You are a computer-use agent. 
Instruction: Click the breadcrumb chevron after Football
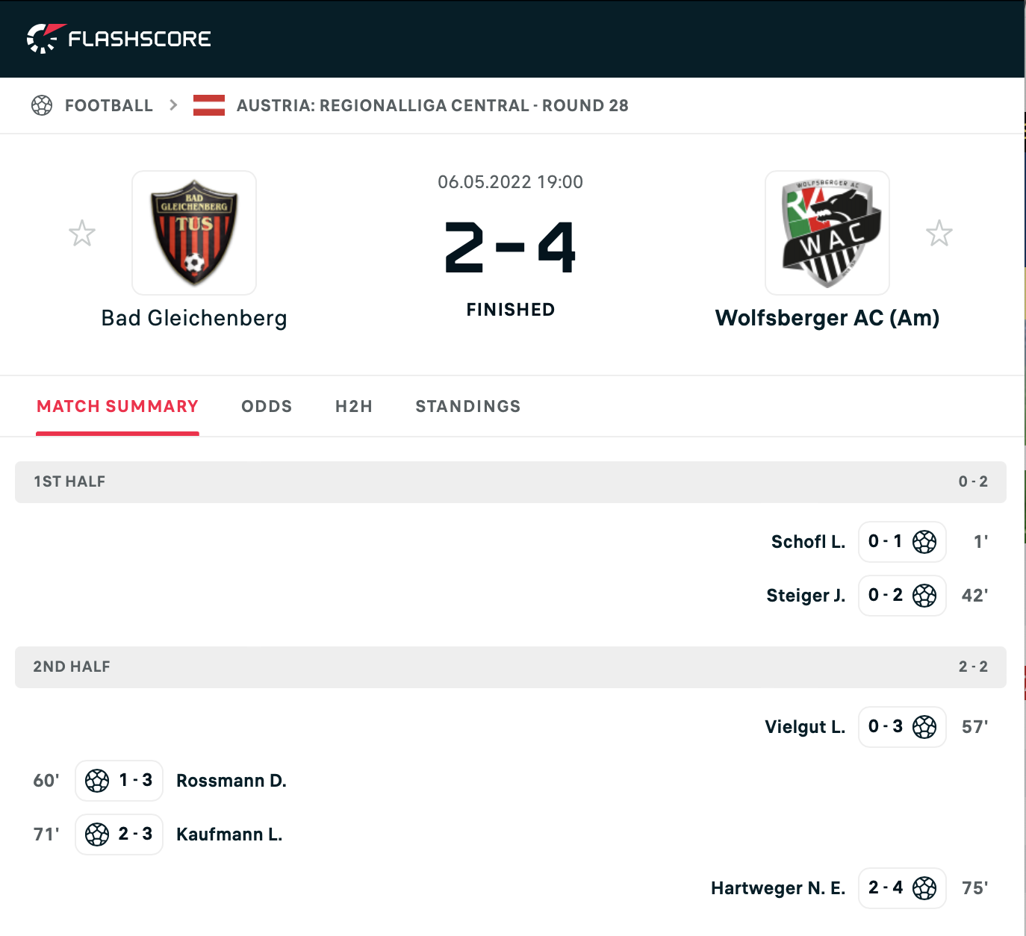click(x=173, y=105)
